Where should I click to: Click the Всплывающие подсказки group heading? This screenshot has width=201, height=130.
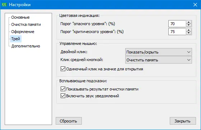tap(83, 81)
